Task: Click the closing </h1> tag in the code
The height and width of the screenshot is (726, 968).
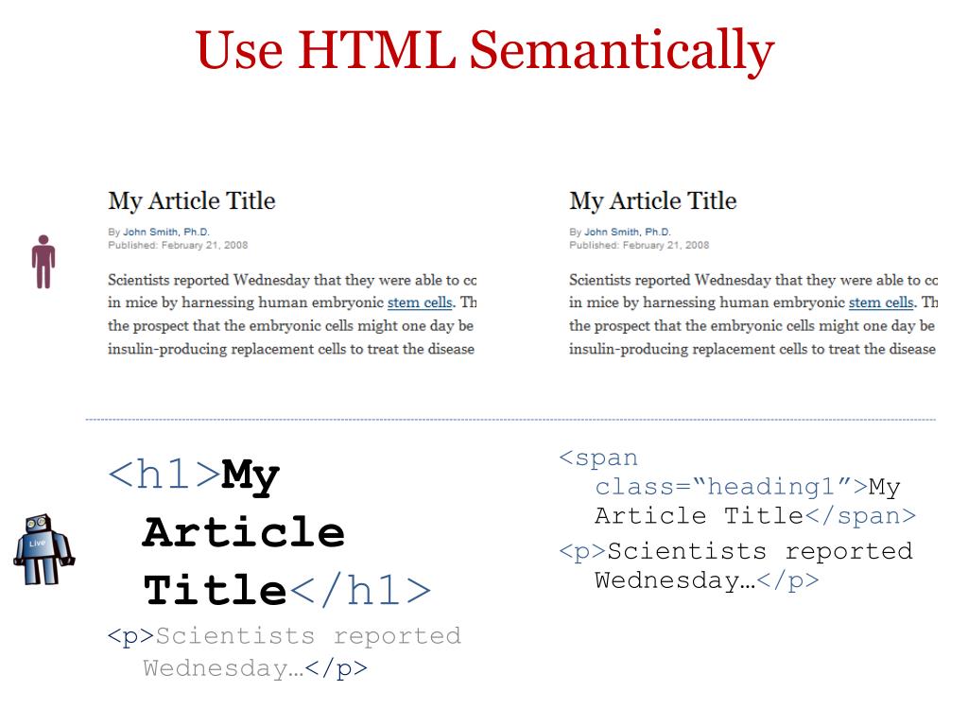Action: click(x=360, y=591)
